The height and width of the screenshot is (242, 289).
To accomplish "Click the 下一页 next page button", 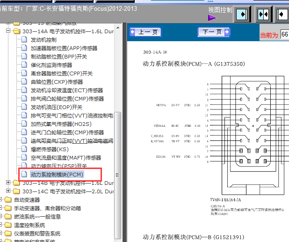I will pyautogui.click(x=214, y=32).
